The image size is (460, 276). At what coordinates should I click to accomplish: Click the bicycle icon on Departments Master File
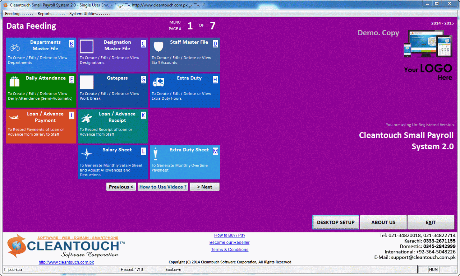click(x=15, y=47)
